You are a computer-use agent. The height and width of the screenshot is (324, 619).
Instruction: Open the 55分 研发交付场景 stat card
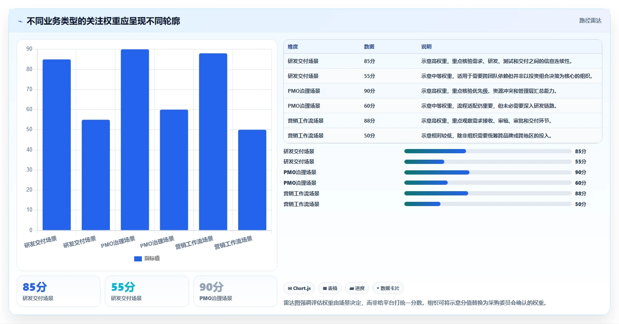(x=147, y=291)
